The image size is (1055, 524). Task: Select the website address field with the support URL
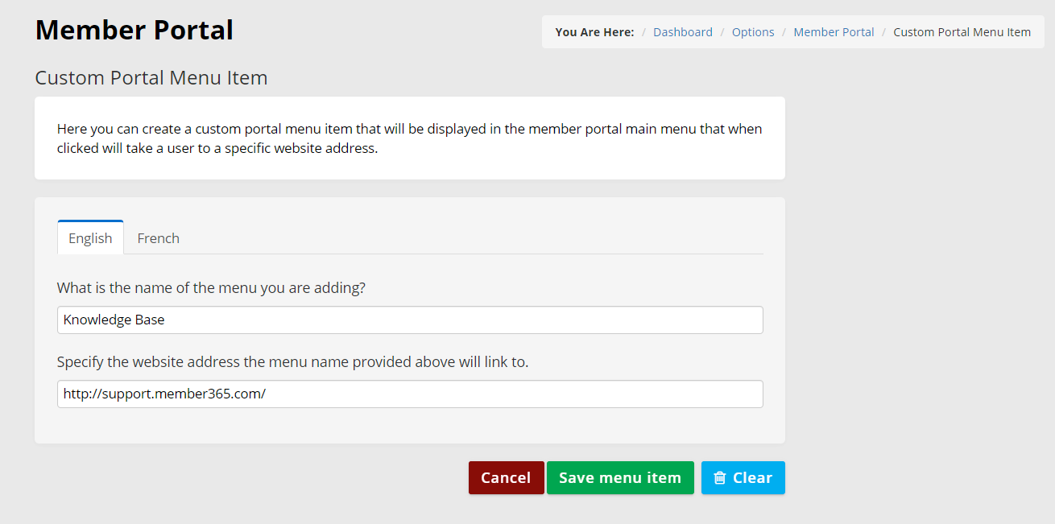coord(409,394)
